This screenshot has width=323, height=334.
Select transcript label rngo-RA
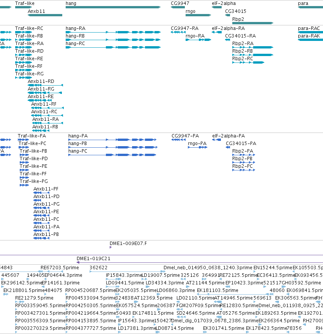[x=195, y=36]
